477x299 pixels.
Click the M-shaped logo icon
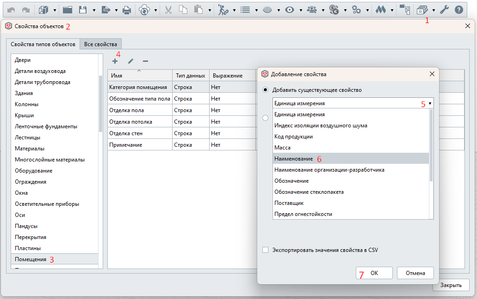click(381, 10)
